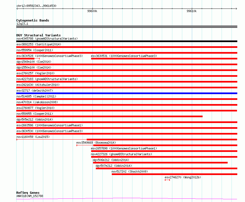
Task: Click the 12q23.1 band label
Action: pyautogui.click(x=22, y=24)
